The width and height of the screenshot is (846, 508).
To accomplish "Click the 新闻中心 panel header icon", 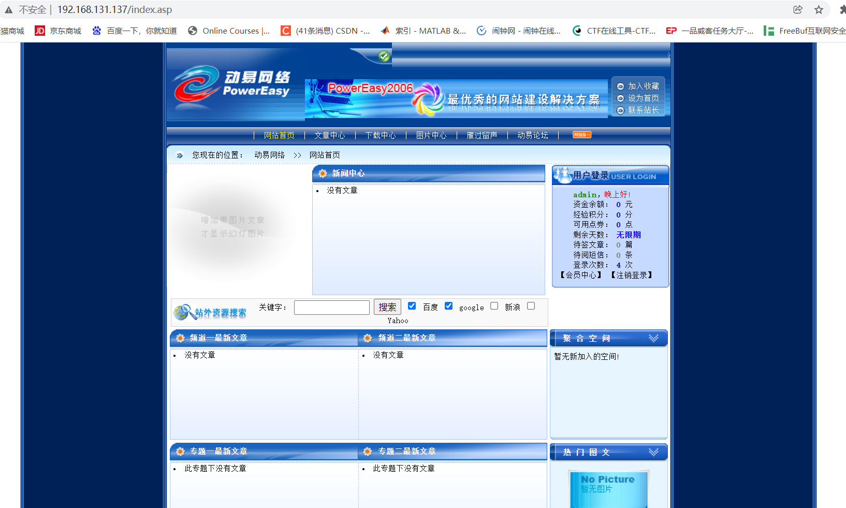I will tap(322, 173).
